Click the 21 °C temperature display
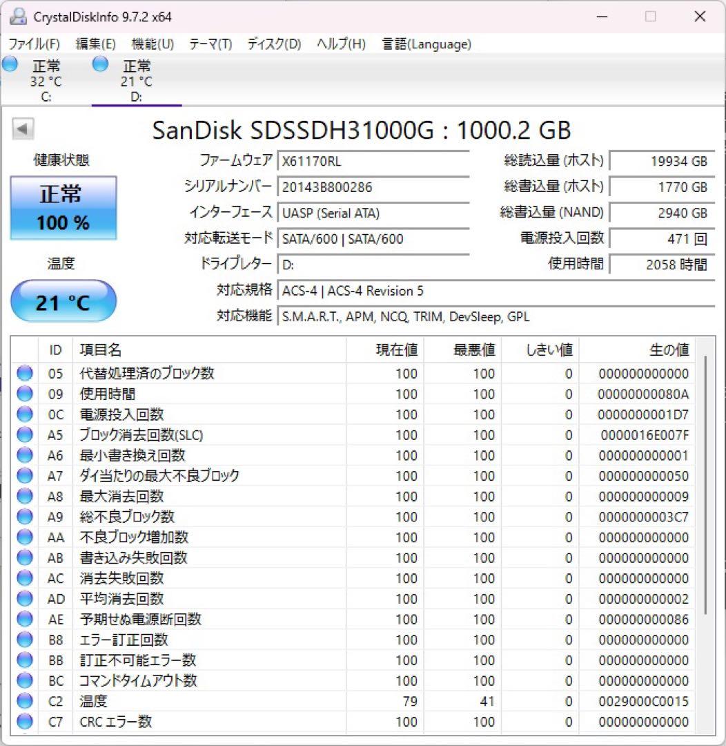 [63, 301]
